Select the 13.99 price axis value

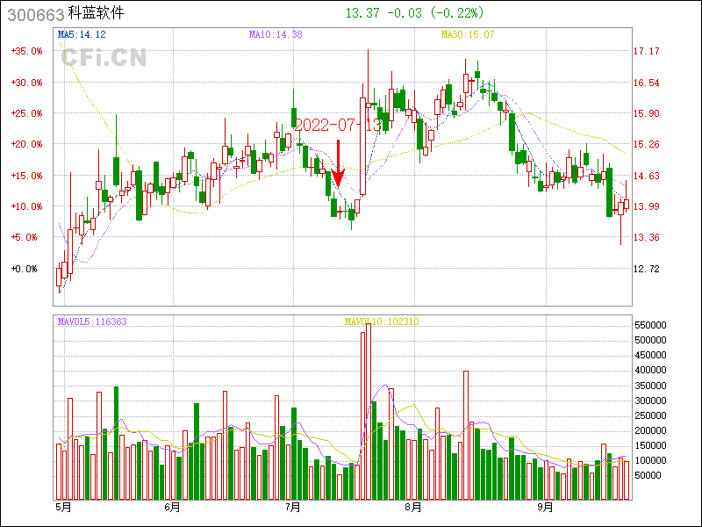[x=647, y=206]
